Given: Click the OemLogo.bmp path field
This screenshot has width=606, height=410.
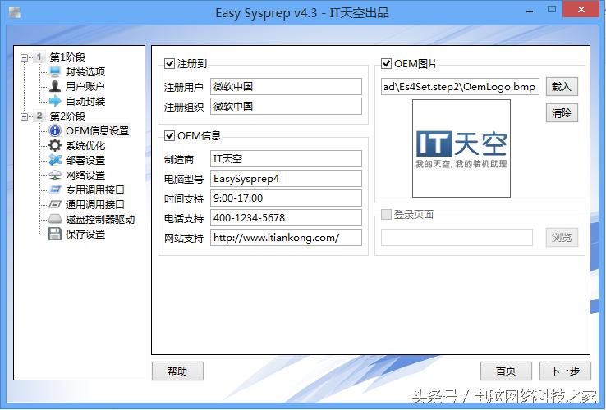Looking at the screenshot, I should click(x=460, y=86).
